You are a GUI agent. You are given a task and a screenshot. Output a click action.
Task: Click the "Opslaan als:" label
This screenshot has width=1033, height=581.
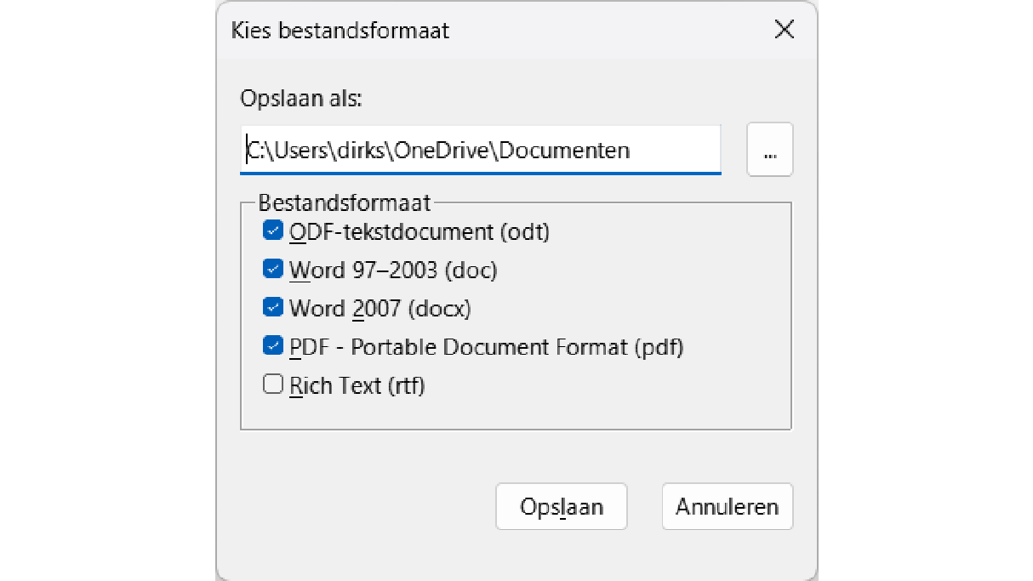[301, 99]
